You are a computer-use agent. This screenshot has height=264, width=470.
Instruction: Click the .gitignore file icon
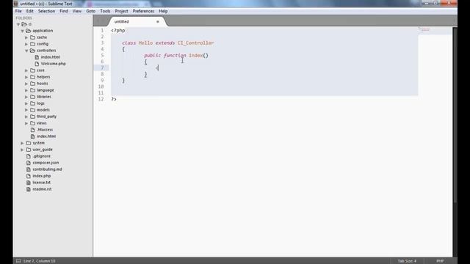pos(29,156)
